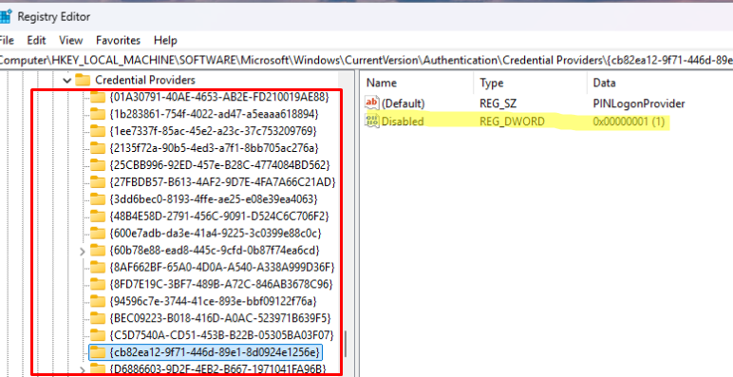
Task: Click folder icon of {C5D7540A-CD51-453B-B22B-05305BA03F07}
Action: click(98, 335)
